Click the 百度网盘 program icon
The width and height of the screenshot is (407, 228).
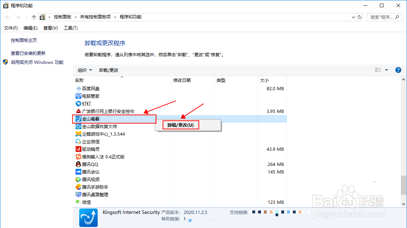[x=79, y=88]
